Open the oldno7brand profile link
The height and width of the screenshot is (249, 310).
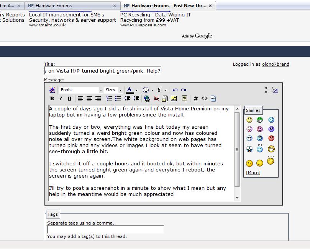click(x=276, y=64)
